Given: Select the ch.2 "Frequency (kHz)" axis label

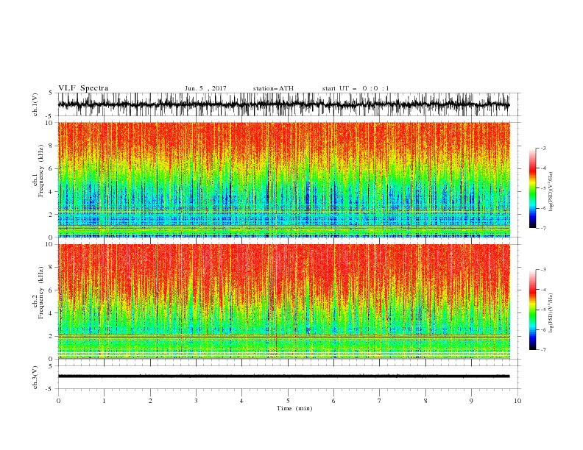Looking at the screenshot, I should tap(40, 293).
